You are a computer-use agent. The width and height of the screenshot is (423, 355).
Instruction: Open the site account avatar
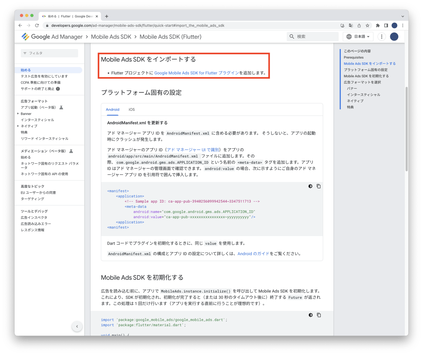tap(394, 37)
